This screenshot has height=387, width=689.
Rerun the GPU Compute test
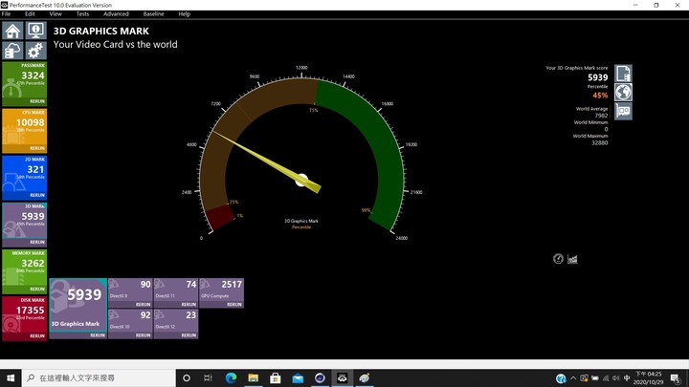point(234,305)
